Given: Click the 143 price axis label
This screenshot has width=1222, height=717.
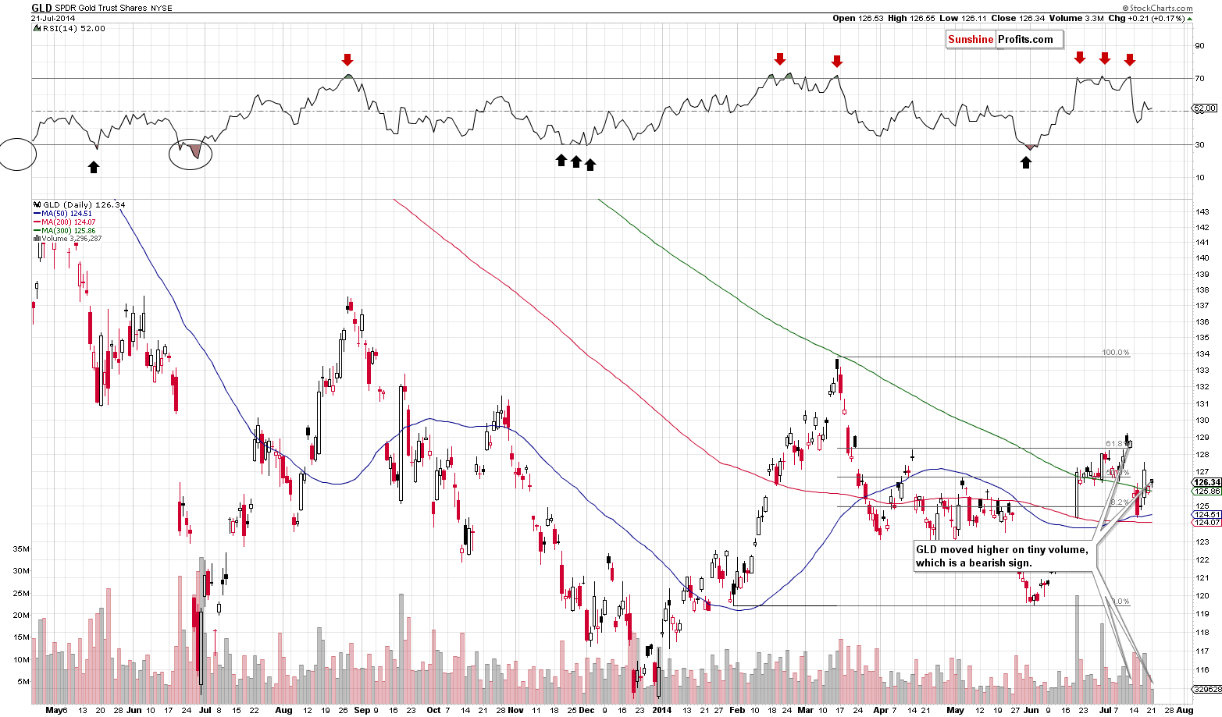Looking at the screenshot, I should pos(1202,212).
